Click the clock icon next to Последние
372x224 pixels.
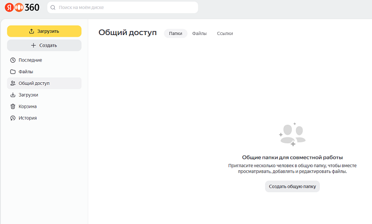click(x=13, y=60)
